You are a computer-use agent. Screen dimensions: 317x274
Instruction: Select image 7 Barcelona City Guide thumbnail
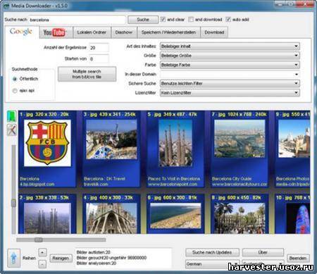coord(240,139)
